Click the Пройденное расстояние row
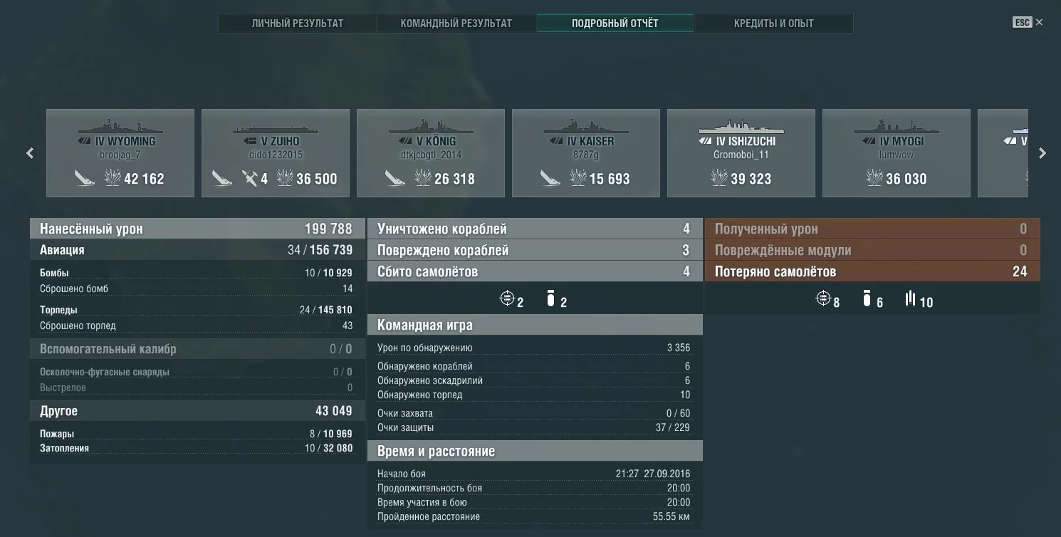1061x537 pixels. pos(535,517)
